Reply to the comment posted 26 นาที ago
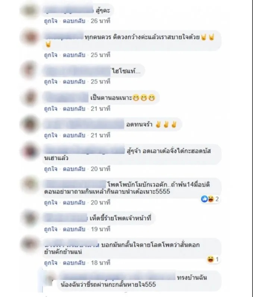The image size is (253, 297). [x=74, y=21]
